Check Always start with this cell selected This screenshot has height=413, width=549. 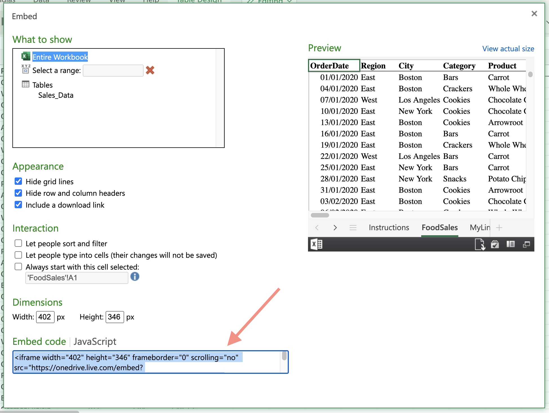[x=18, y=267]
